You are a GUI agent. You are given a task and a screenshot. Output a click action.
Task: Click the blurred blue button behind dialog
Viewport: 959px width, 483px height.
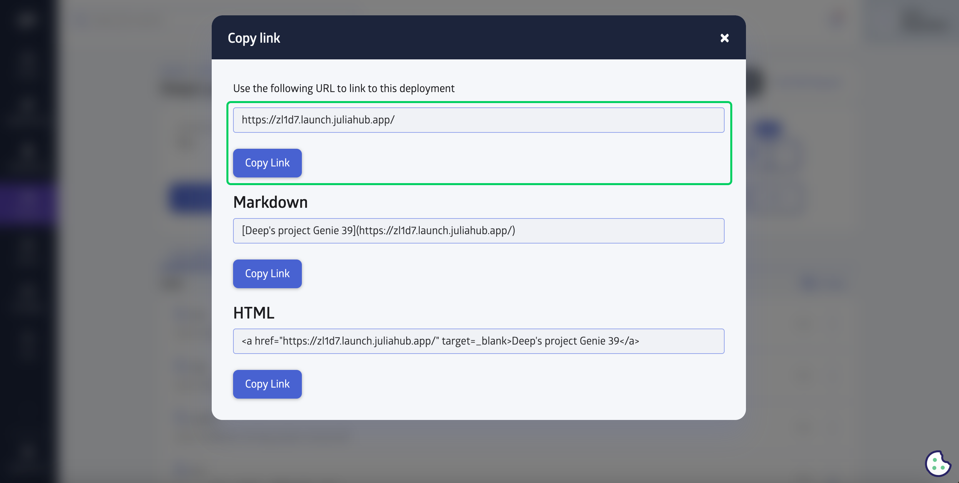190,197
